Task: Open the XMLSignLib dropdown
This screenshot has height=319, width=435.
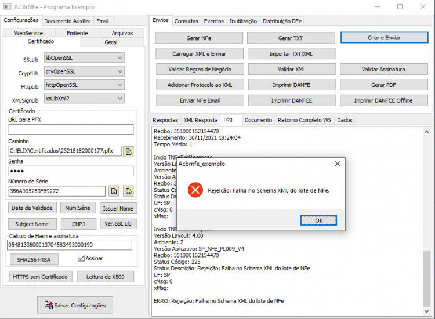Action: click(x=84, y=99)
